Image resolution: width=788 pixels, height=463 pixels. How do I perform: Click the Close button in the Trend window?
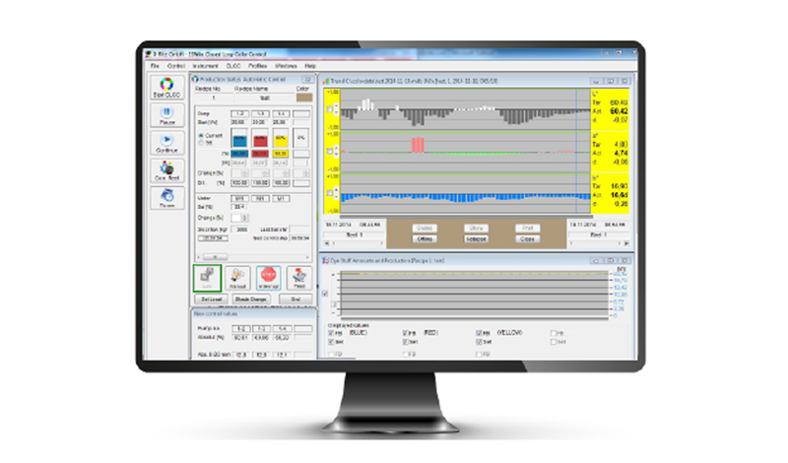point(527,238)
